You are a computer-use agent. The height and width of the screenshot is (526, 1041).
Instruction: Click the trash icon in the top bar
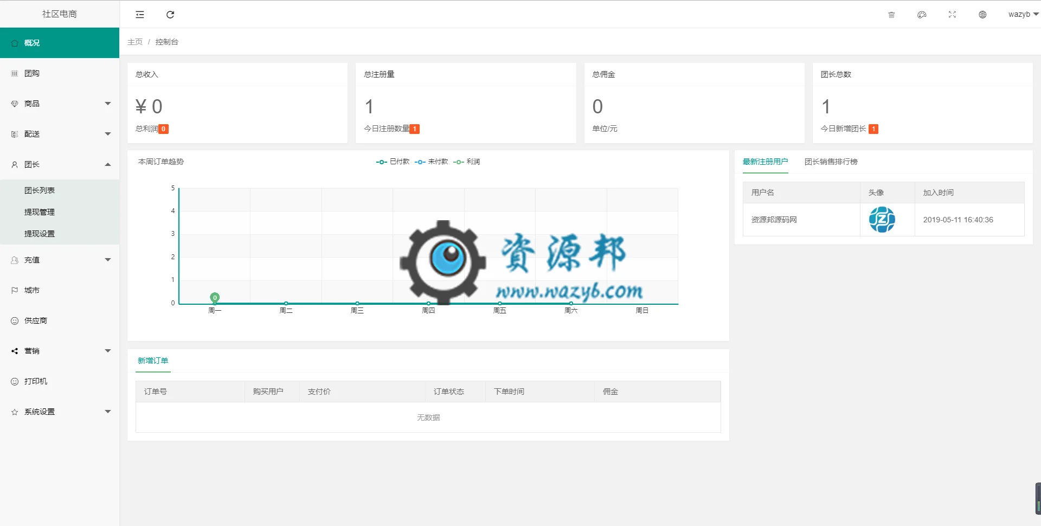point(891,15)
